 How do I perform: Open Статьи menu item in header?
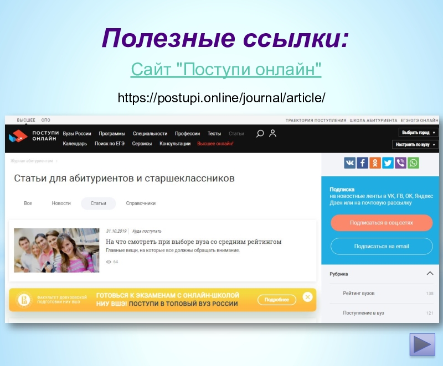[x=236, y=134]
